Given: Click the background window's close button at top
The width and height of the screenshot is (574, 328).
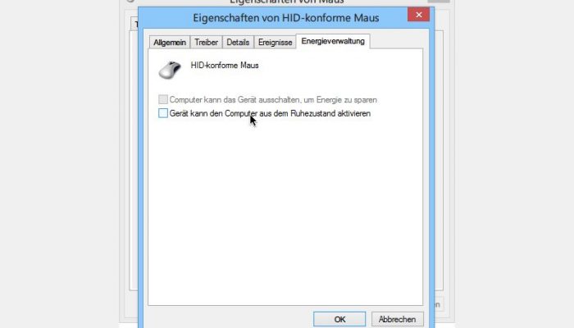Looking at the screenshot, I should 439,1.
